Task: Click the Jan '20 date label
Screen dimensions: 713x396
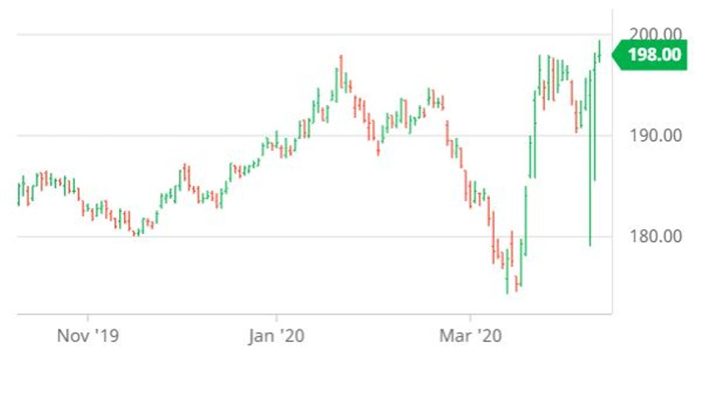Action: pyautogui.click(x=277, y=336)
